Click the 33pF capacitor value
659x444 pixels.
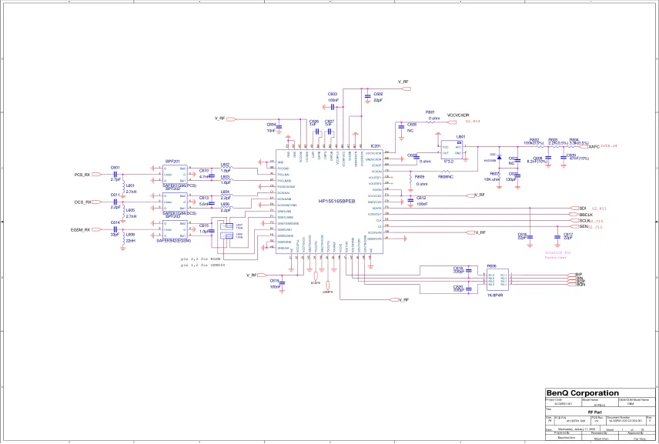(115, 235)
